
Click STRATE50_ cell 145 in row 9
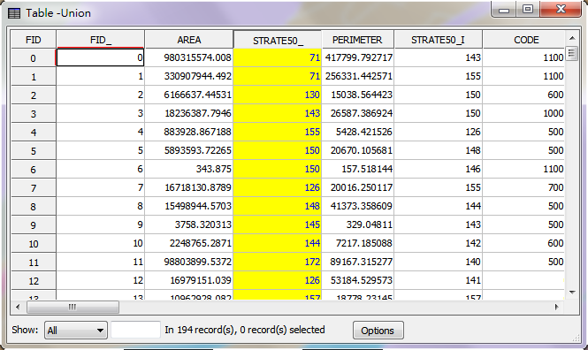coord(278,224)
